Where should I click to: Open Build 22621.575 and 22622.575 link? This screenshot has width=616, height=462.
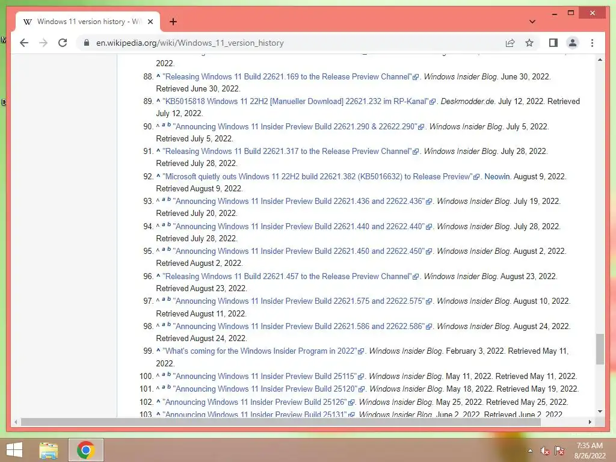click(x=298, y=301)
